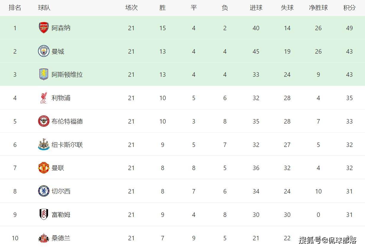This screenshot has width=365, height=248.
Task: Select the 切尔西 team name
Action: [x=61, y=191]
